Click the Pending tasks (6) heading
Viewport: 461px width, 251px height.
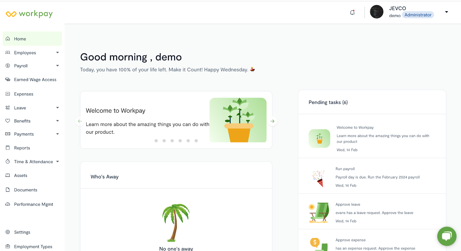[328, 102]
